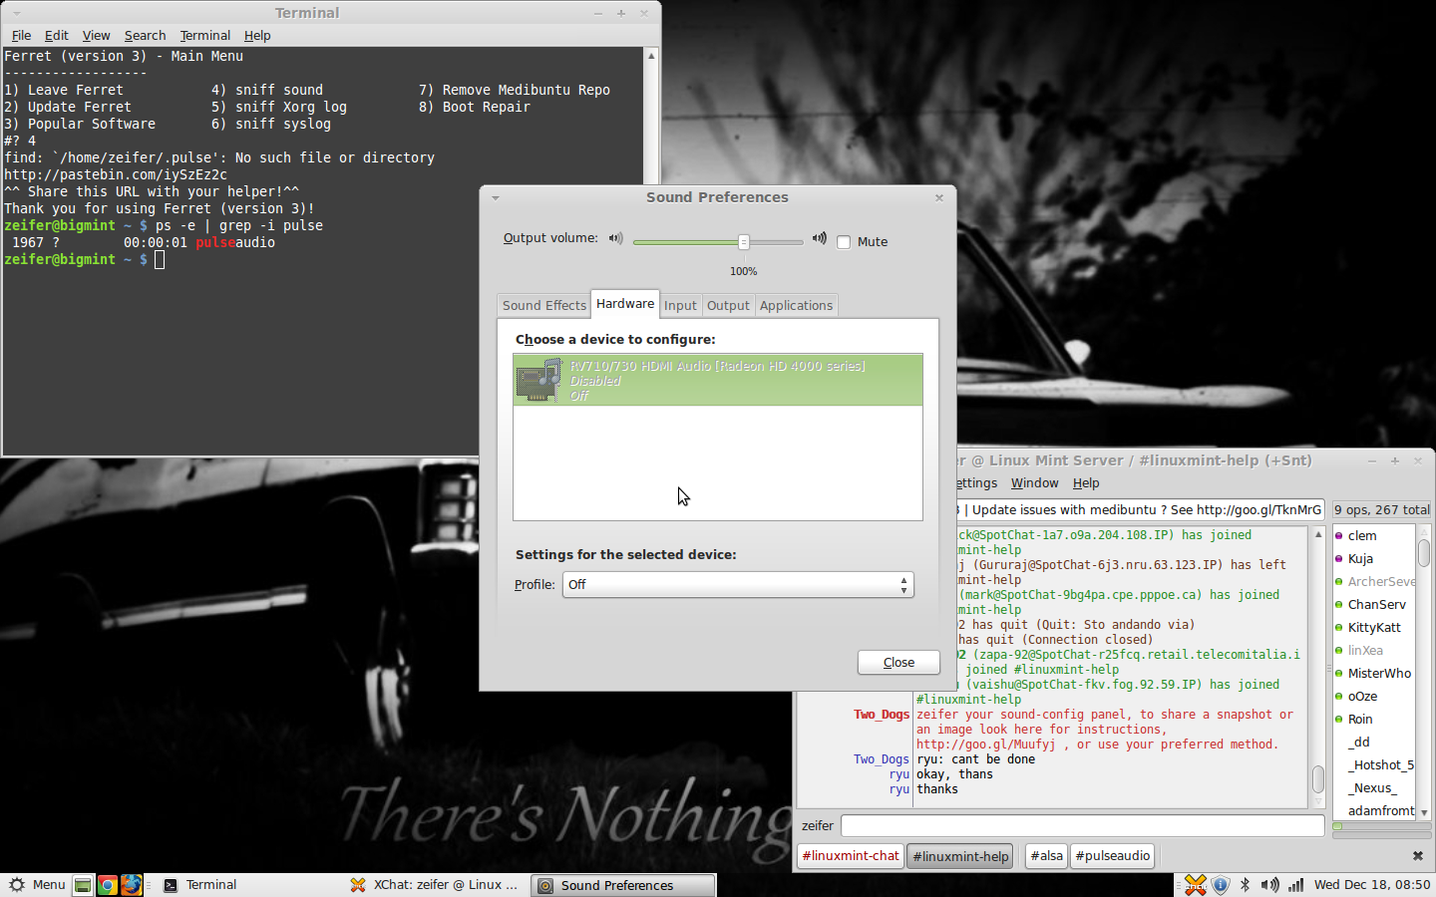
Task: Switch to the Applications tab
Action: 796,305
